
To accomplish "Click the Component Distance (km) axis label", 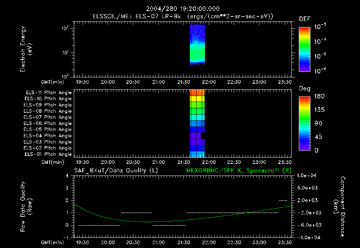I will (x=339, y=207).
